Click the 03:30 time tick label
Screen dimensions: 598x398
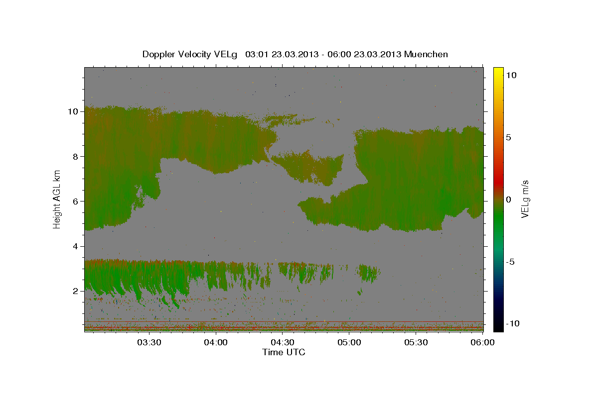click(x=149, y=342)
